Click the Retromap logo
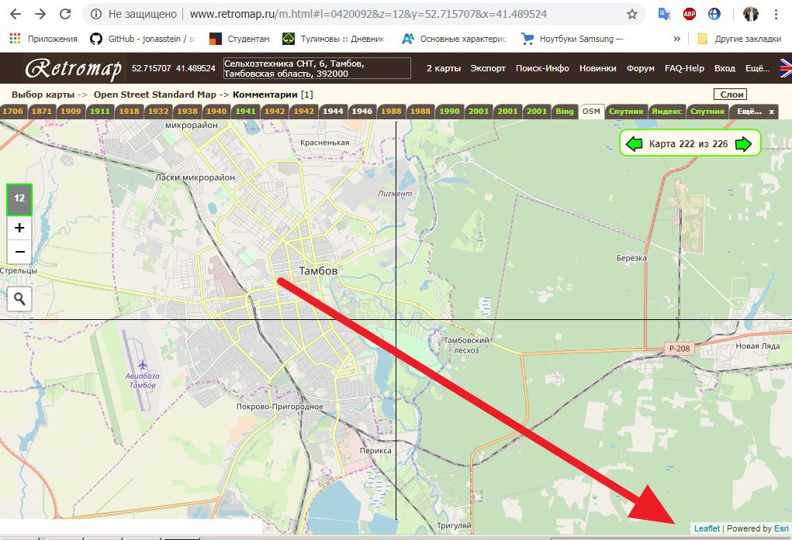 click(74, 69)
